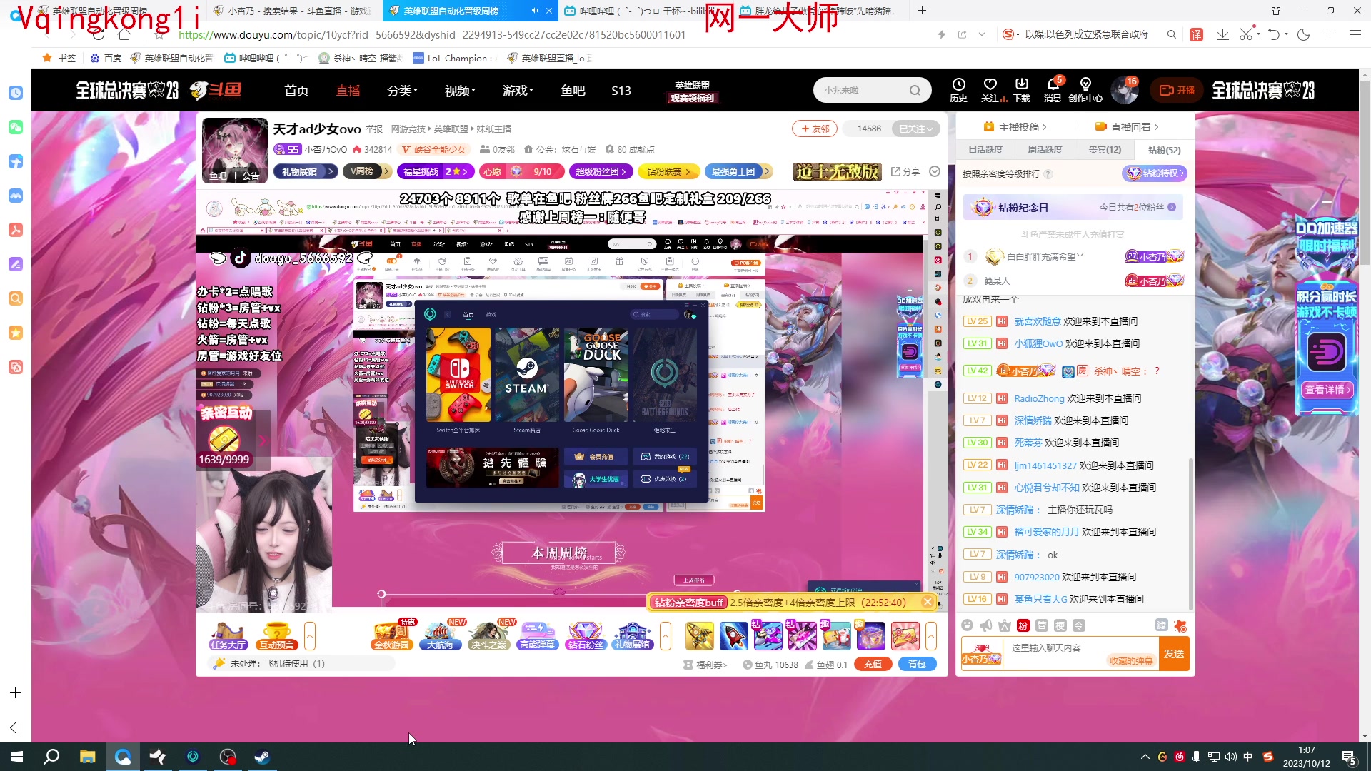
Task: Expand the circled chevron beside 分享
Action: (x=935, y=171)
